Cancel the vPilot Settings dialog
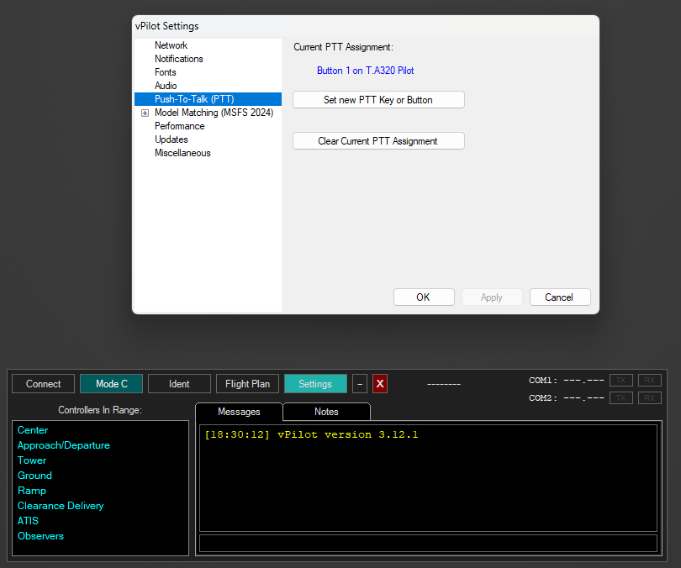Image resolution: width=681 pixels, height=568 pixels. [x=560, y=297]
